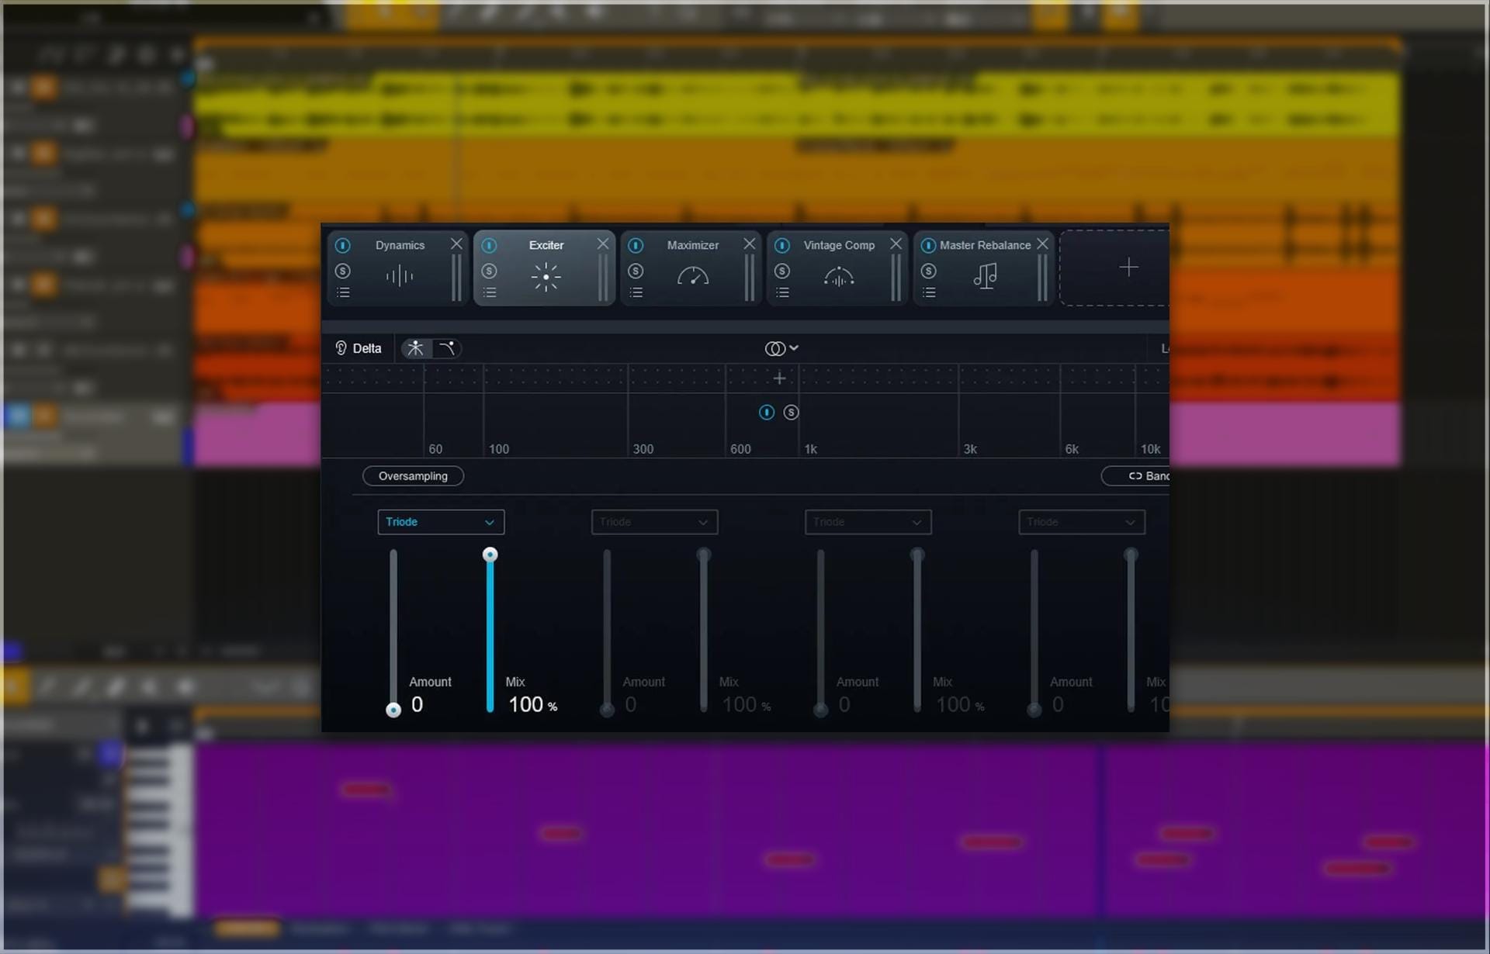The image size is (1490, 954).
Task: Remove the Dynamics module with its X
Action: (x=456, y=244)
